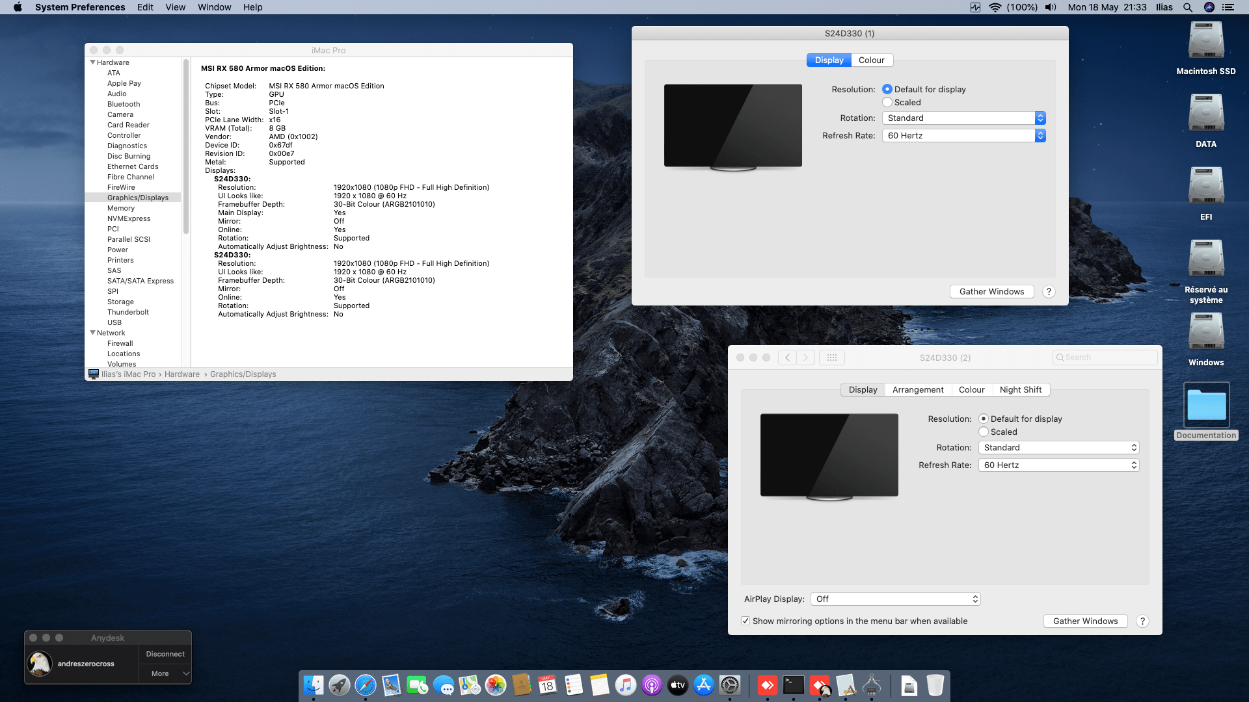1249x702 pixels.
Task: Open help button in S24D330 (1)
Action: pos(1049,291)
